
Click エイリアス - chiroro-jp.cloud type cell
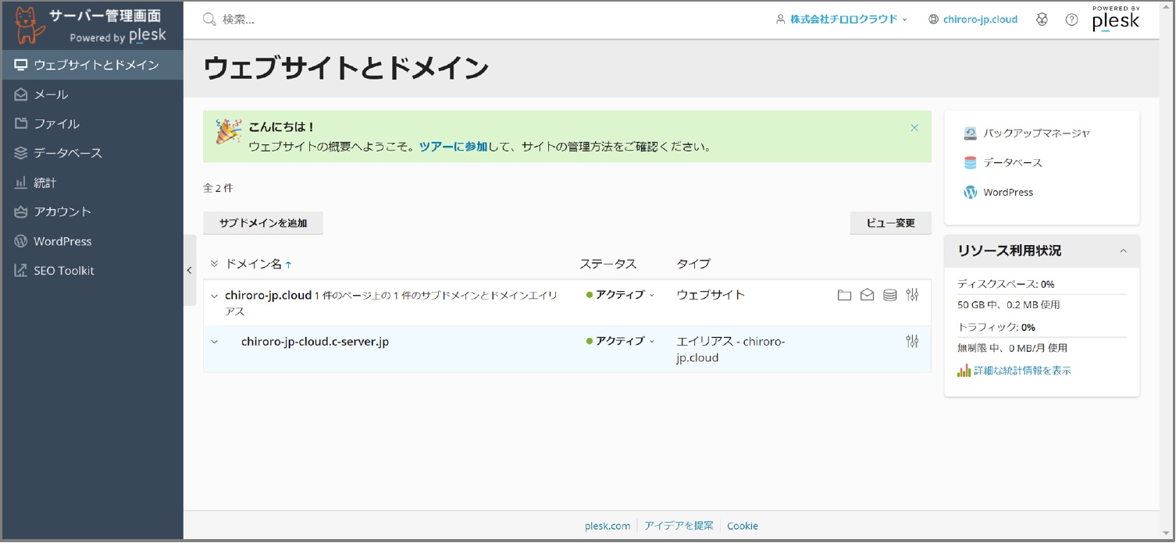point(731,350)
